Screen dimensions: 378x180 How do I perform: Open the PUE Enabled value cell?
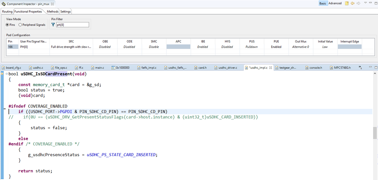pyautogui.click(x=276, y=47)
